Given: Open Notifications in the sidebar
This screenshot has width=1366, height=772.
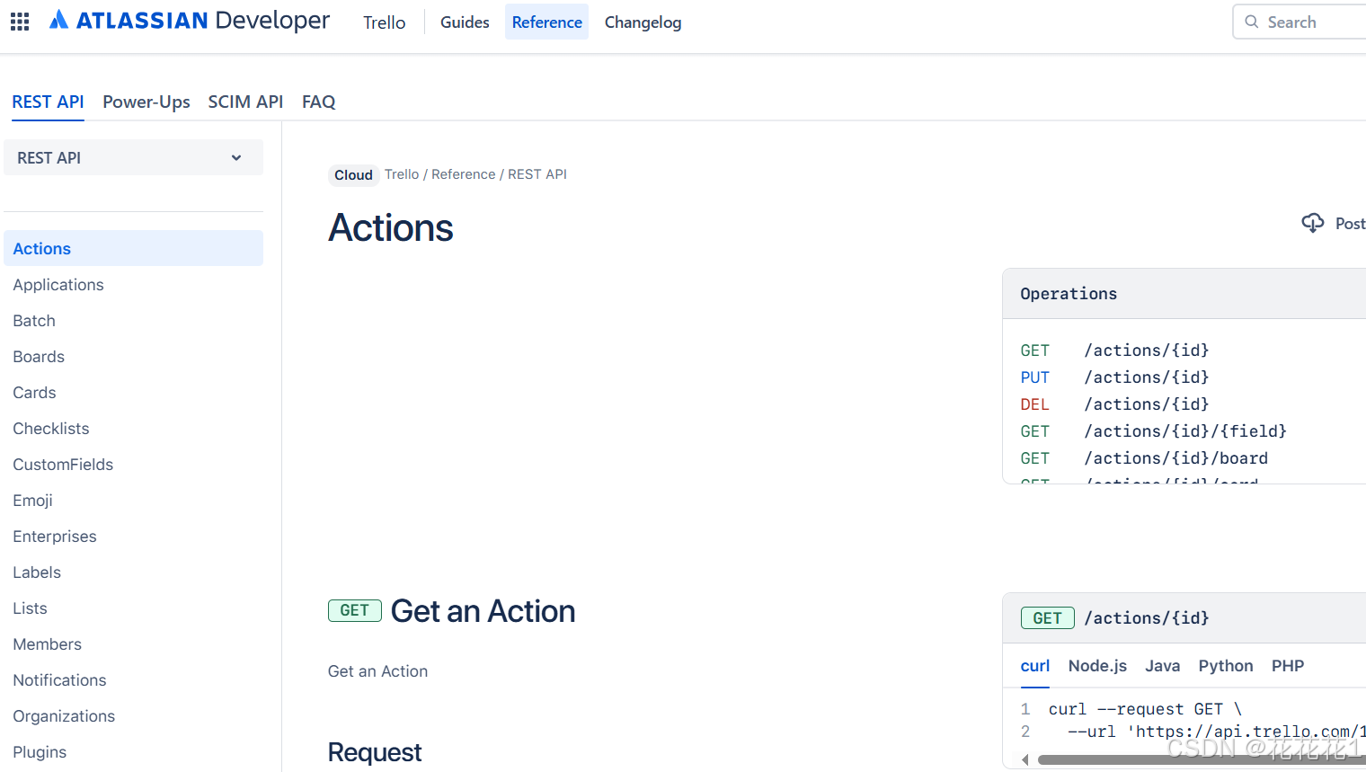Looking at the screenshot, I should click(59, 680).
